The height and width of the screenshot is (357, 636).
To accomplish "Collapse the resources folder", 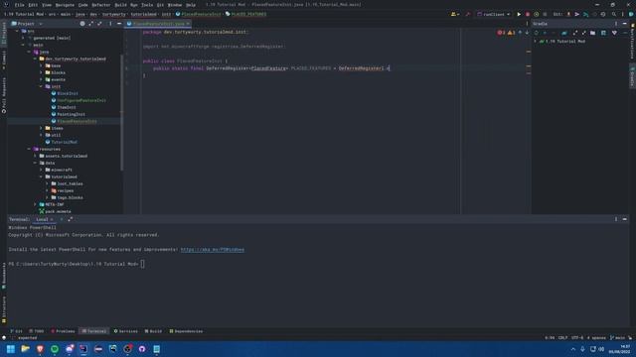I will [29, 149].
